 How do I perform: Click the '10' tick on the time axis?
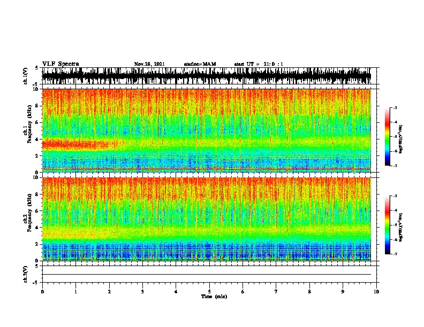[376, 291]
